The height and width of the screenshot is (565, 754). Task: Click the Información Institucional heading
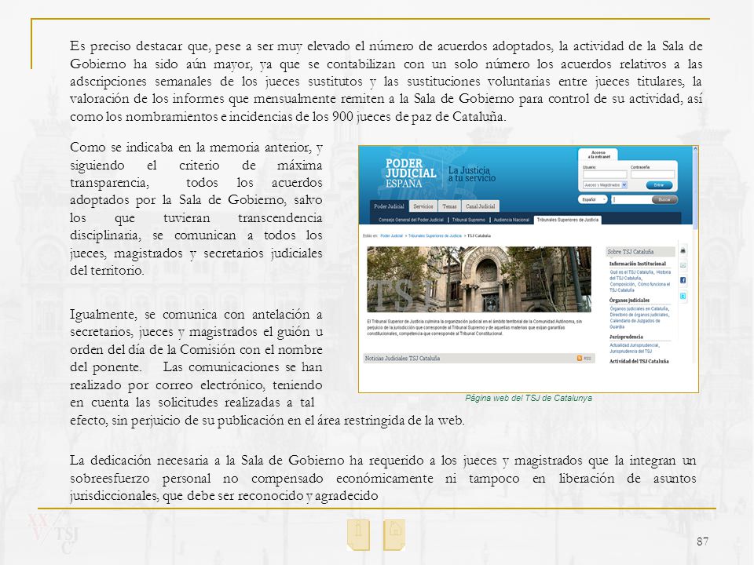[638, 264]
